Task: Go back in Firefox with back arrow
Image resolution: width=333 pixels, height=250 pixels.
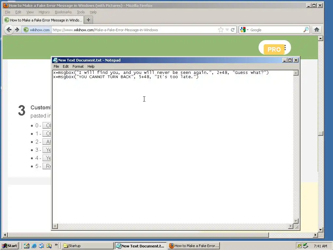Action: [x=9, y=30]
